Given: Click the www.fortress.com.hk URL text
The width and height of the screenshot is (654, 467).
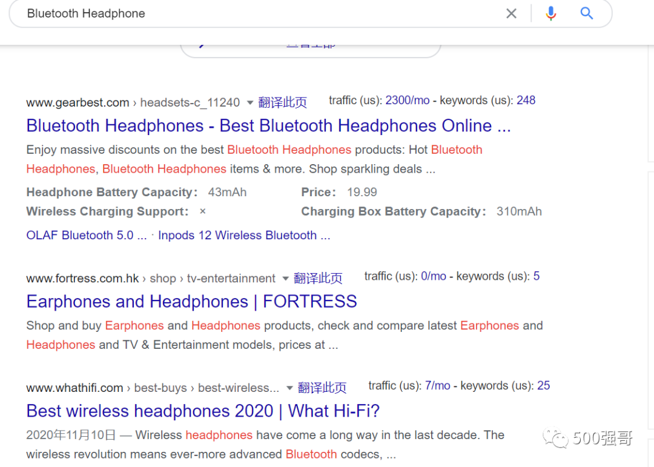Looking at the screenshot, I should point(82,279).
